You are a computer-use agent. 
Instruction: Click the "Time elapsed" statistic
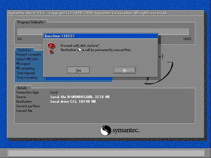tap(26, 73)
